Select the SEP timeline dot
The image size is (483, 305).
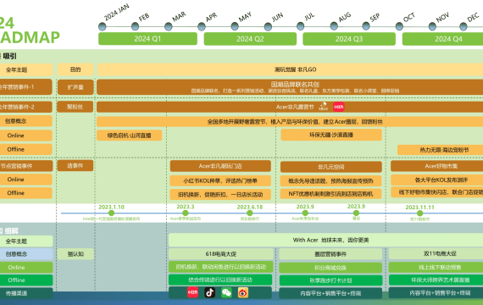pyautogui.click(x=366, y=26)
